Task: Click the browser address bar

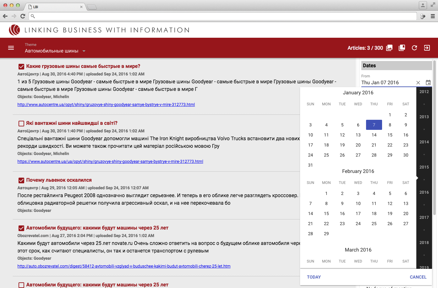Action: [223, 16]
